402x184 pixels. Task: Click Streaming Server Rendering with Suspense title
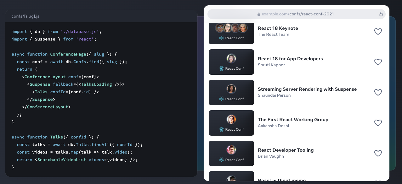[x=307, y=89]
